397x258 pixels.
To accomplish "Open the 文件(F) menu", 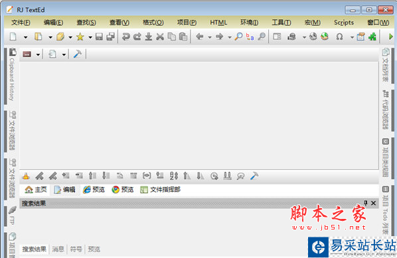I will coord(21,23).
